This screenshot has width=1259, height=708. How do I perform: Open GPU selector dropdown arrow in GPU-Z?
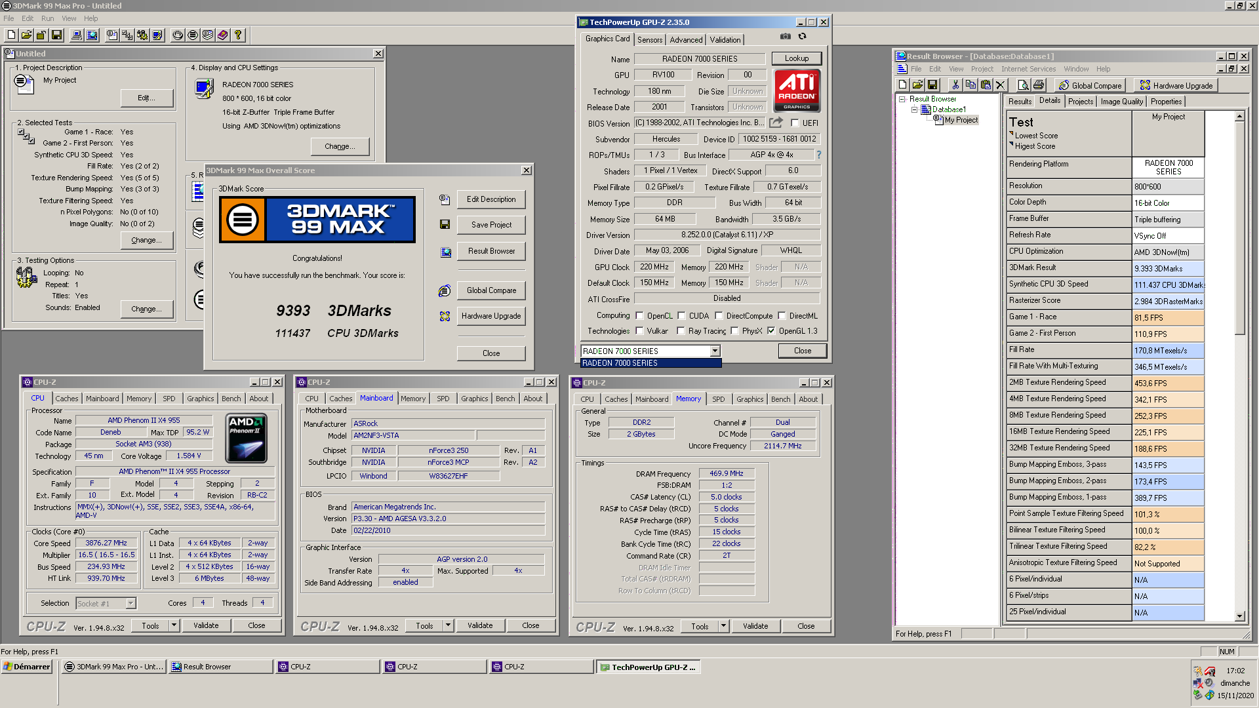(x=715, y=351)
